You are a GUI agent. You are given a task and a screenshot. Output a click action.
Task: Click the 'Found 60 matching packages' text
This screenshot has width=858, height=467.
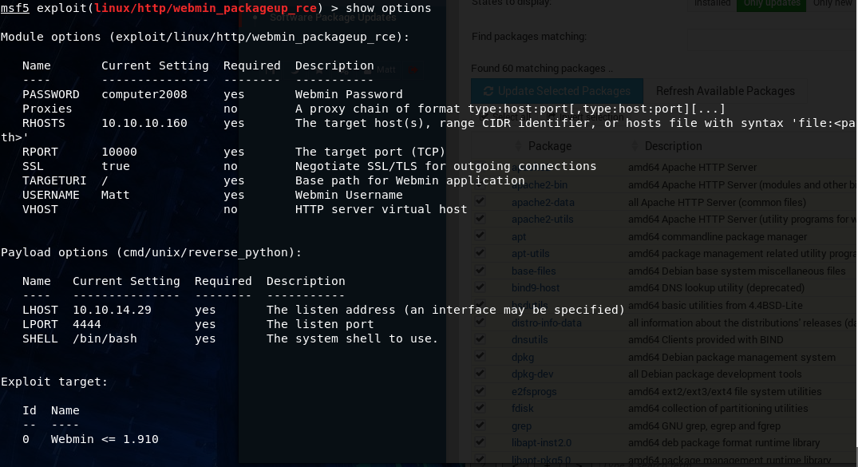(542, 69)
